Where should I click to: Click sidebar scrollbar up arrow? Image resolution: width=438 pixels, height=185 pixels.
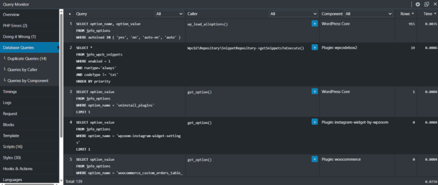61,11
